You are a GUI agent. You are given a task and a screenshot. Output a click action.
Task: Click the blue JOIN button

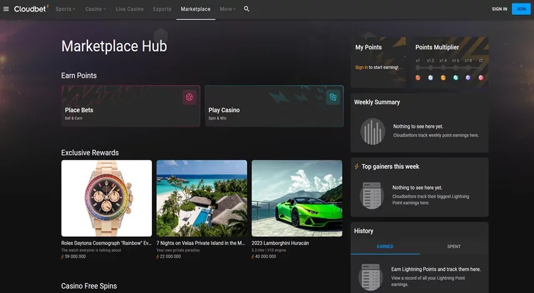pos(521,9)
